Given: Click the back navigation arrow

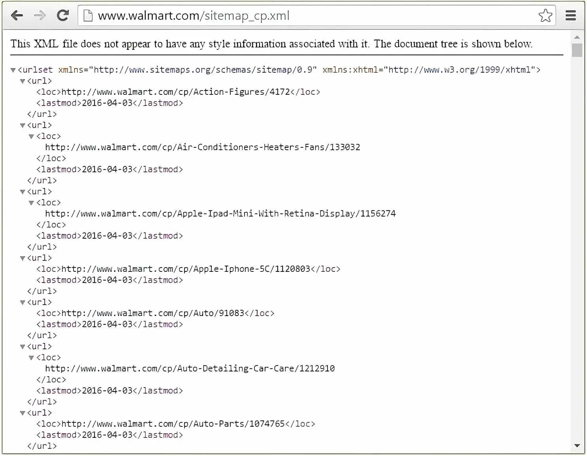Looking at the screenshot, I should pyautogui.click(x=17, y=15).
